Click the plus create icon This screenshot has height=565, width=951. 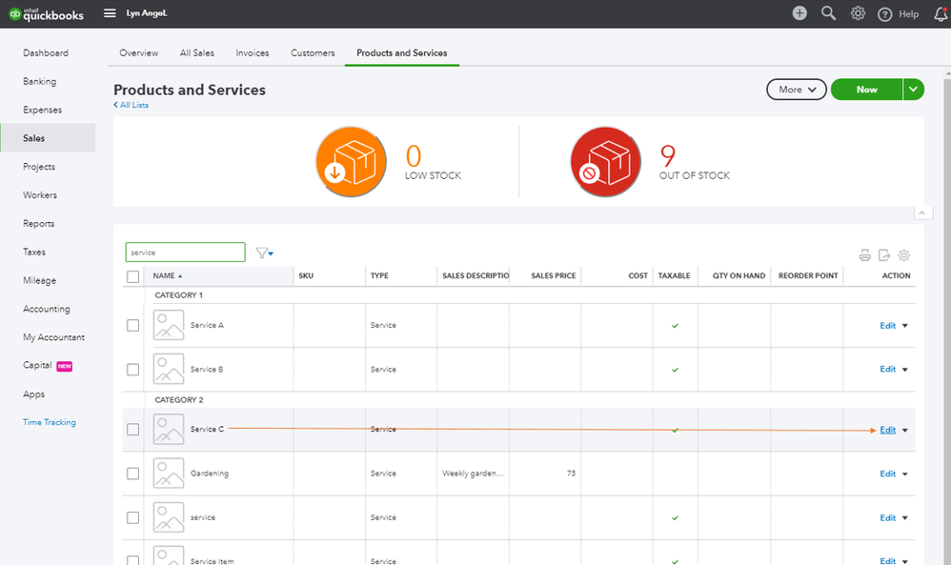pyautogui.click(x=799, y=13)
